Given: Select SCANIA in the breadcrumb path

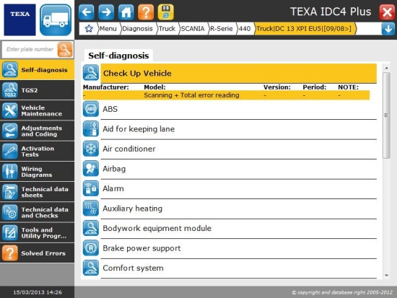Looking at the screenshot, I should [x=193, y=29].
